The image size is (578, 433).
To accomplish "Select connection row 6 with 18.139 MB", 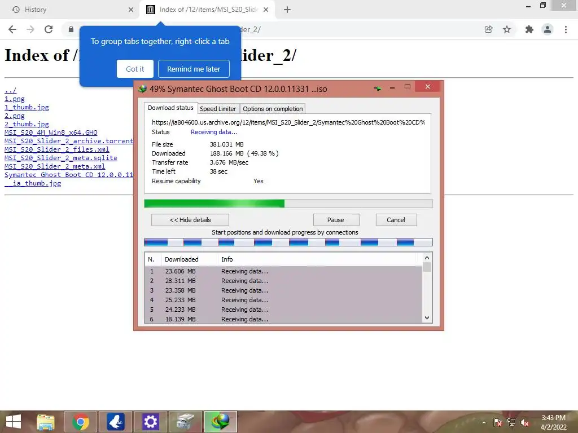I will pyautogui.click(x=283, y=319).
